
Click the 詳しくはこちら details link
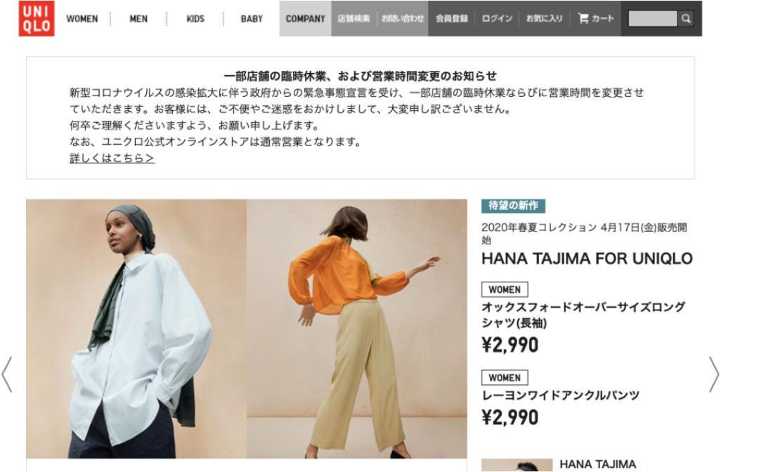112,158
